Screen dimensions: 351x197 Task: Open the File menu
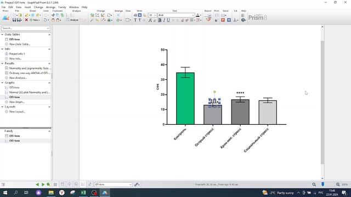coord(3,7)
